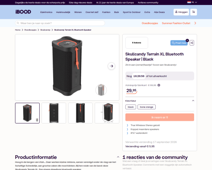Click the Elke dag nieuwe deals banner text
Screen dimensions: 212x170
(80, 3)
